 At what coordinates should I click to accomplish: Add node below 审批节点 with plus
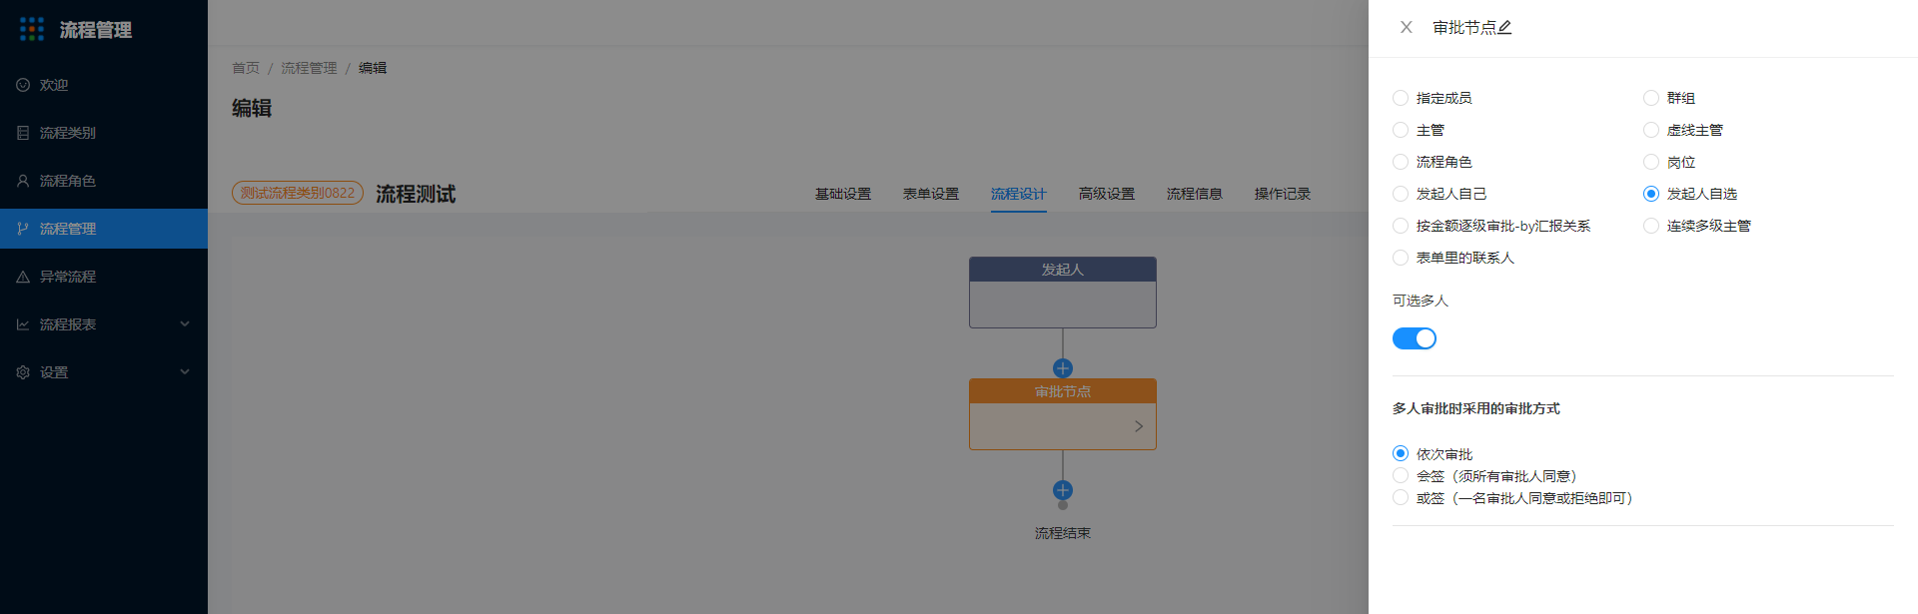pos(1063,490)
